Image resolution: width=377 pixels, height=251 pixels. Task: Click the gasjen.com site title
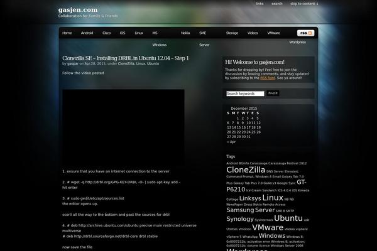pyautogui.click(x=78, y=10)
